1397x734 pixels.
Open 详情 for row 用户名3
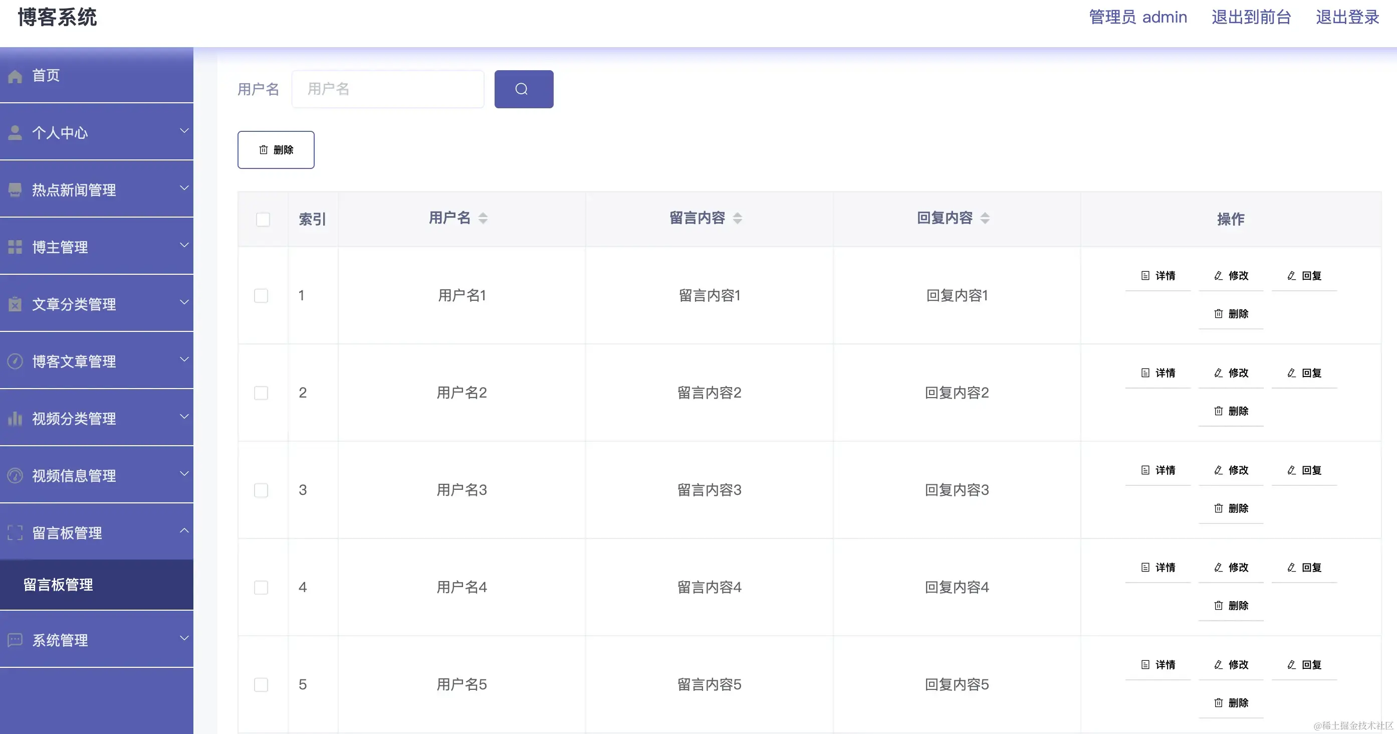pyautogui.click(x=1158, y=470)
